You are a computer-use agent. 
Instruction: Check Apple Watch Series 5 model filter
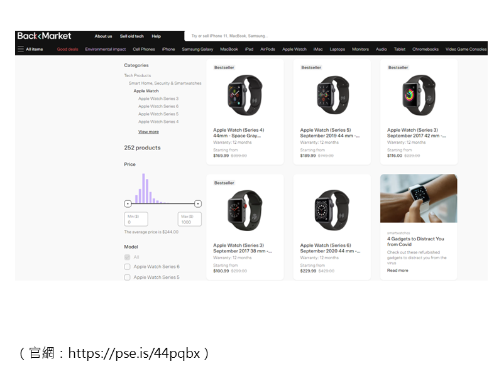[128, 277]
